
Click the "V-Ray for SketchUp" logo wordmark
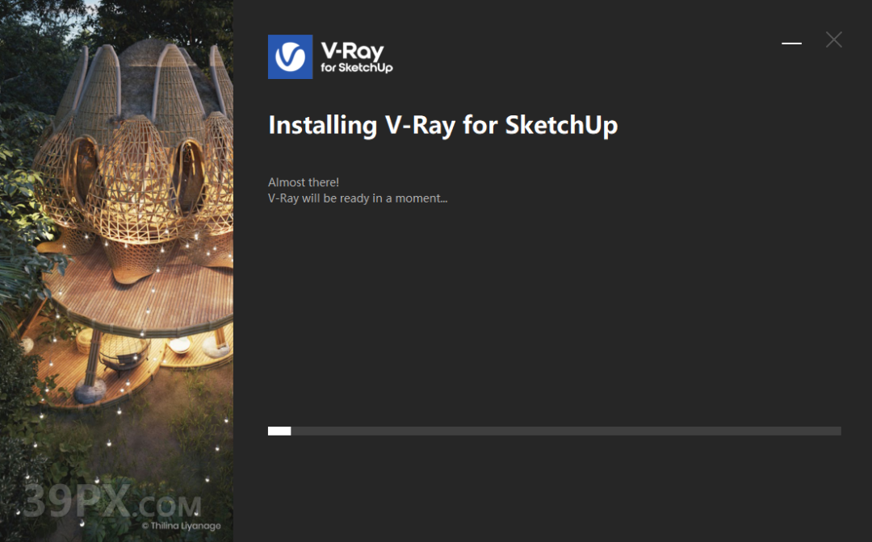[x=357, y=58]
